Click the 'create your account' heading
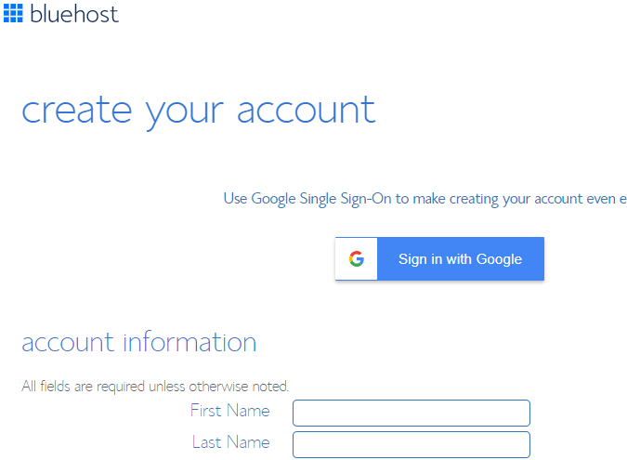627x460 pixels. pos(199,112)
